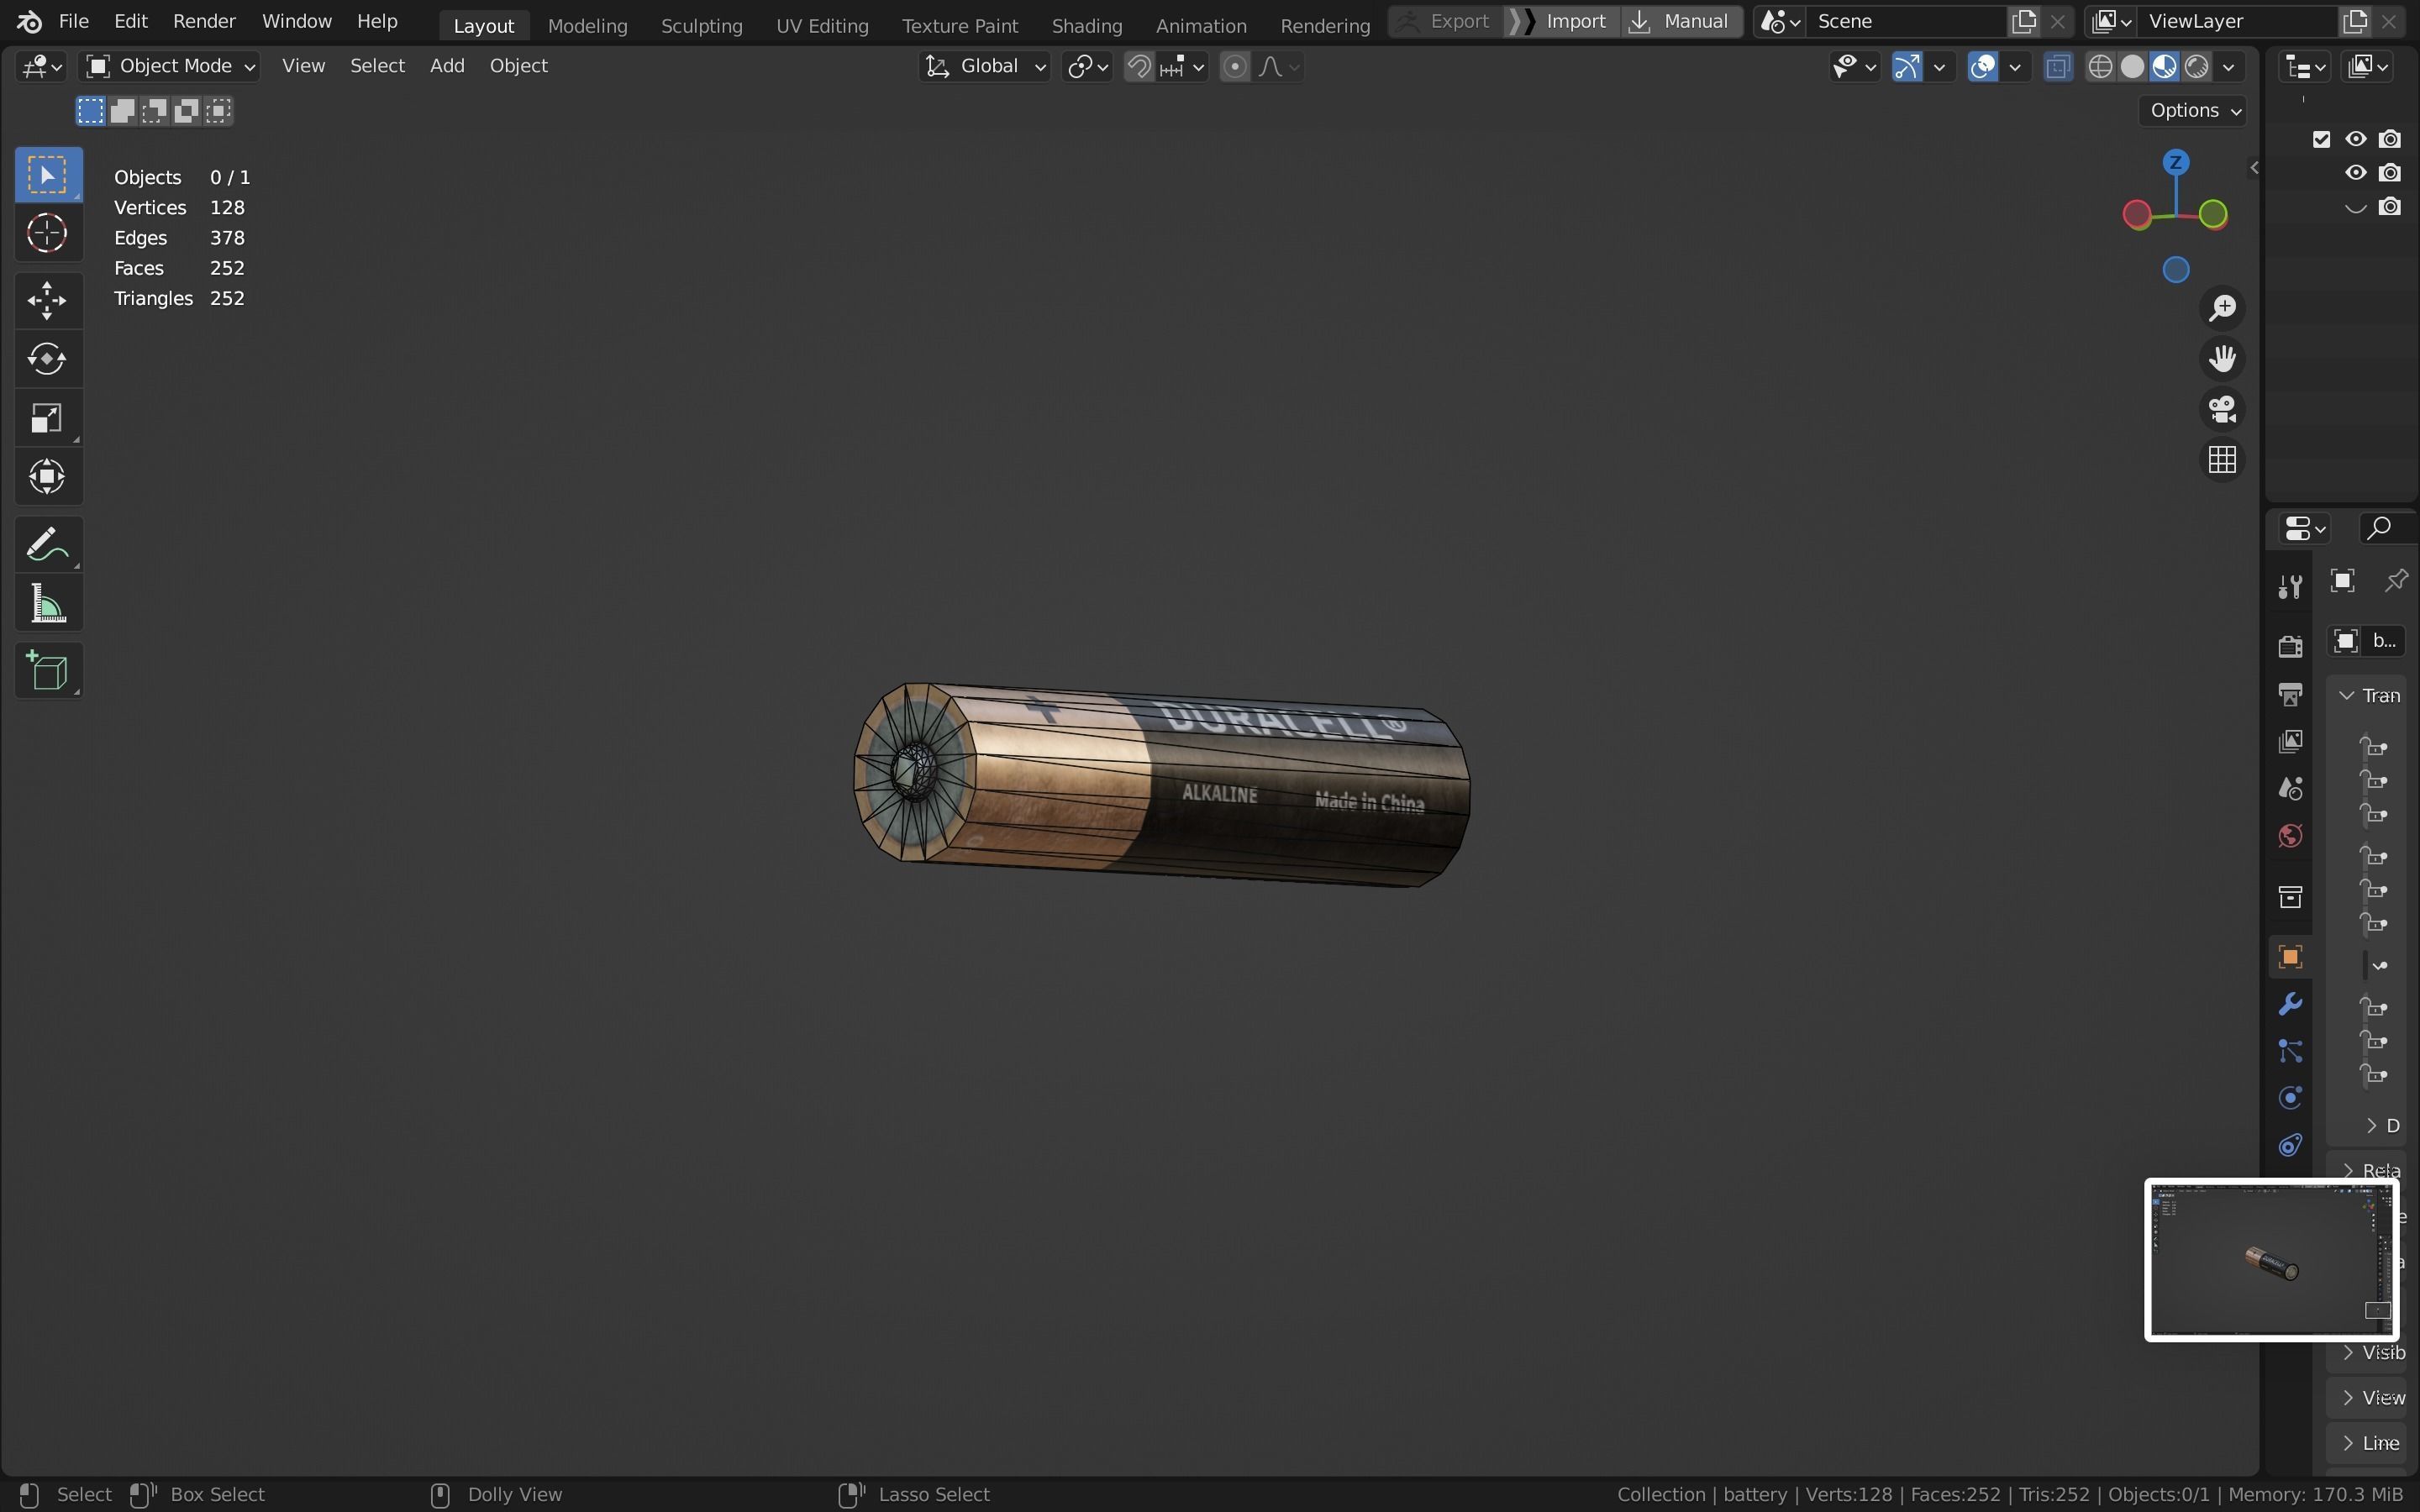2420x1512 pixels.
Task: Open the Collection properties tab
Action: (2290, 897)
